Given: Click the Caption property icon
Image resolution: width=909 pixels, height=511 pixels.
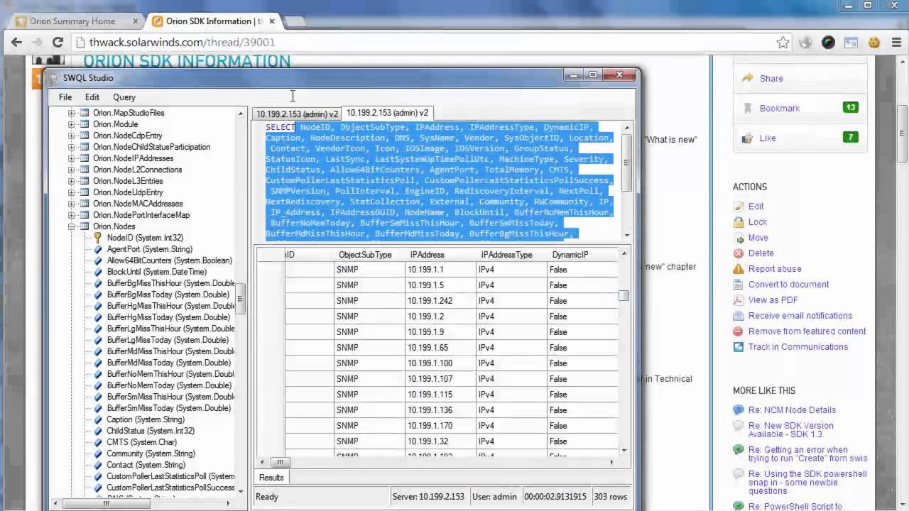Looking at the screenshot, I should click(x=98, y=419).
